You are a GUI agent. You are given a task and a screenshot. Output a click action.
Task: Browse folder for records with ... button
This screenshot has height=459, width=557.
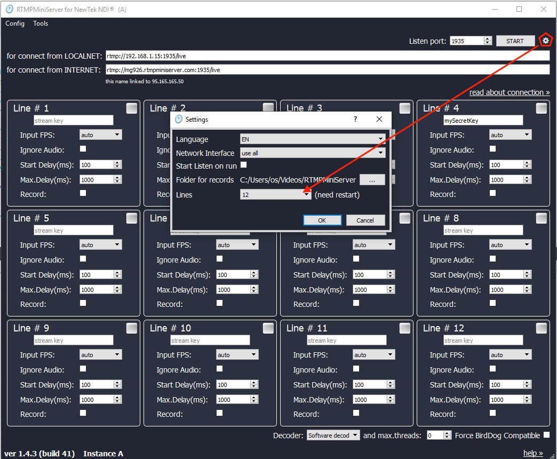click(372, 180)
